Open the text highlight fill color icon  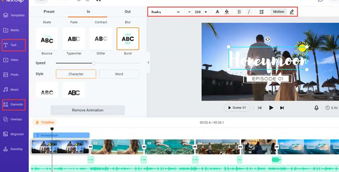(226, 12)
